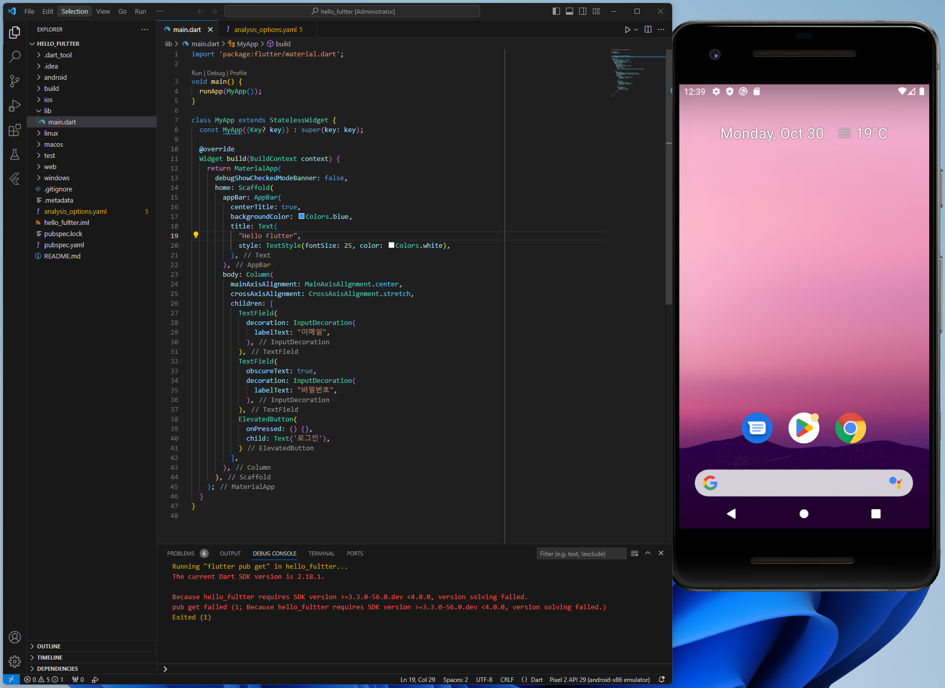The width and height of the screenshot is (945, 688).
Task: Open the Source Control view
Action: point(15,81)
